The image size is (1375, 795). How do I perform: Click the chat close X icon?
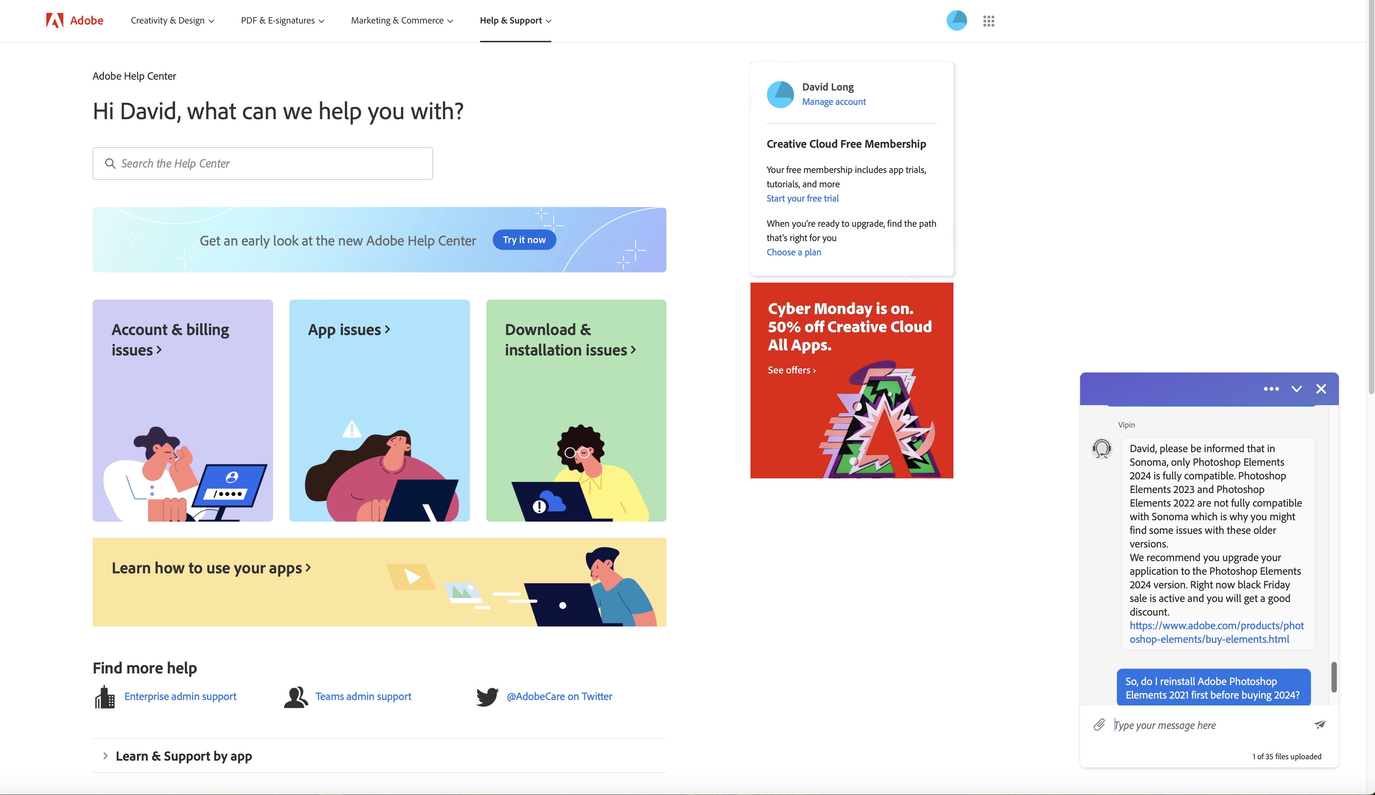click(1321, 389)
